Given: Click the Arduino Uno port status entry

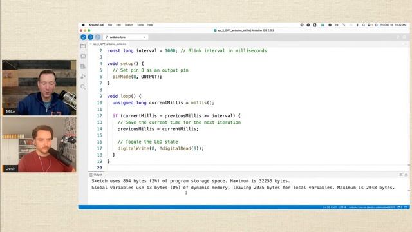Looking at the screenshot, I should (371, 208).
